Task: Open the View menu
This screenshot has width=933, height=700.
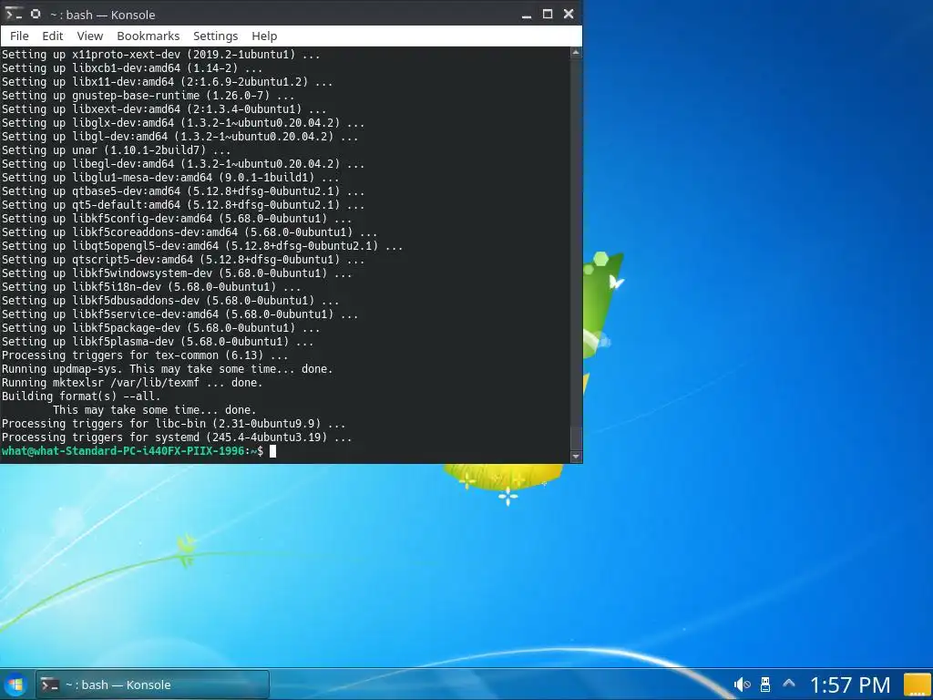Action: coord(90,36)
